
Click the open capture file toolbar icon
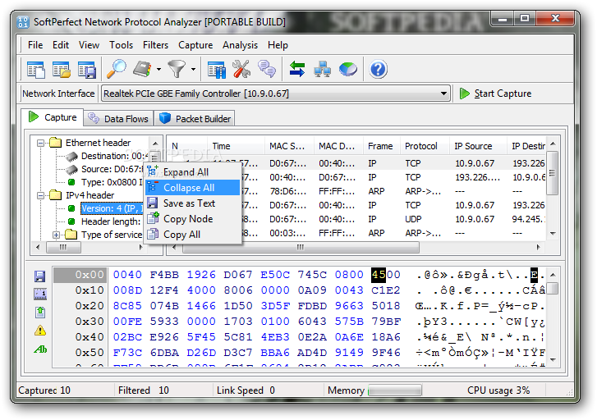point(62,70)
